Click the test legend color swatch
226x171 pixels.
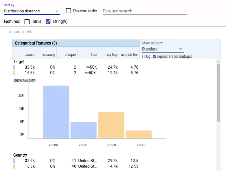tap(23, 32)
